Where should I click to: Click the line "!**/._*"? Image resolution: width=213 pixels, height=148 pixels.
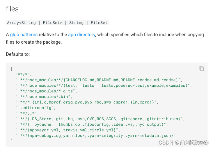click(x=27, y=113)
